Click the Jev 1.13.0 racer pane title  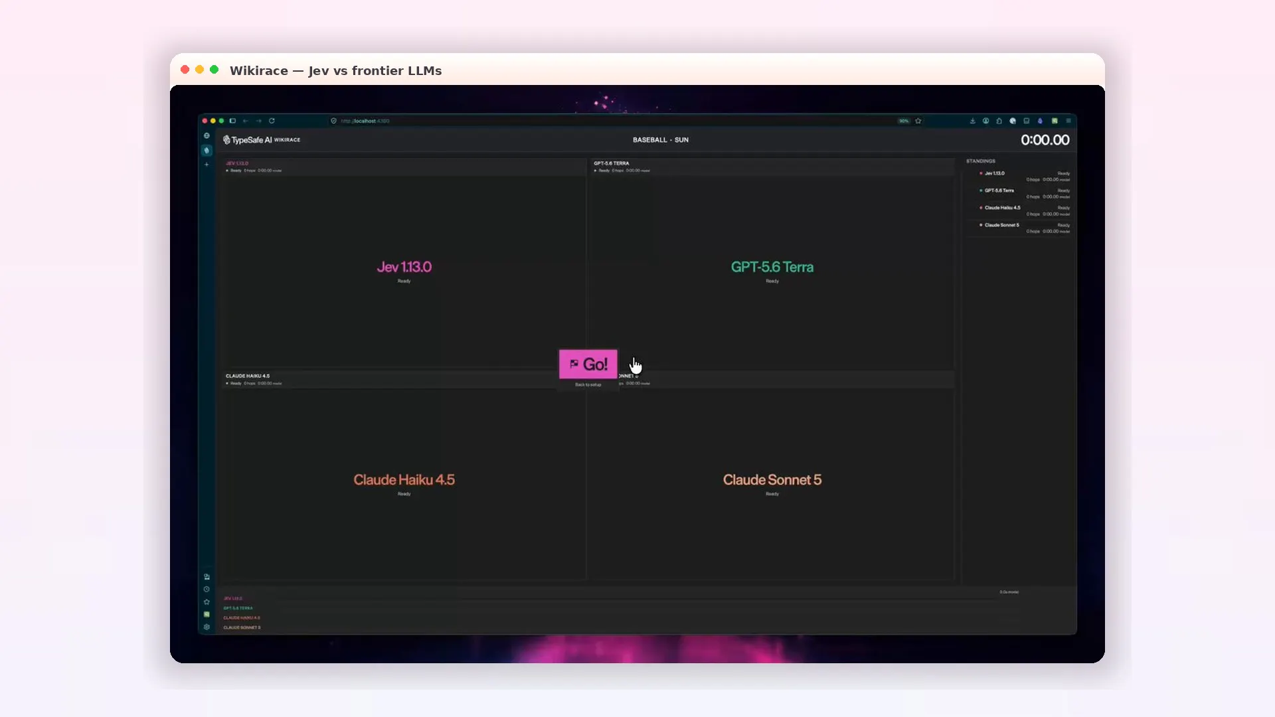click(x=404, y=267)
